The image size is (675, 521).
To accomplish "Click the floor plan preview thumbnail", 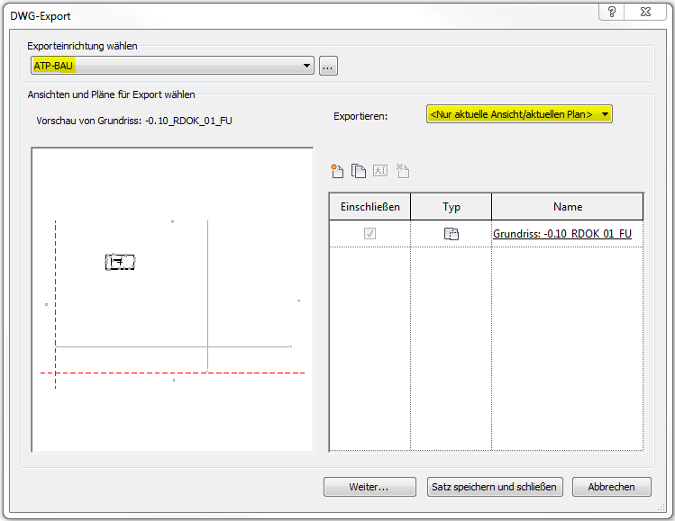I will click(x=172, y=300).
